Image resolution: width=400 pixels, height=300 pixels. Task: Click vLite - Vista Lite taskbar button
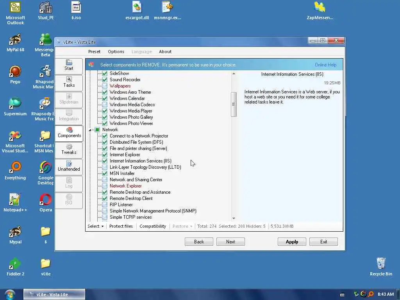point(54,295)
